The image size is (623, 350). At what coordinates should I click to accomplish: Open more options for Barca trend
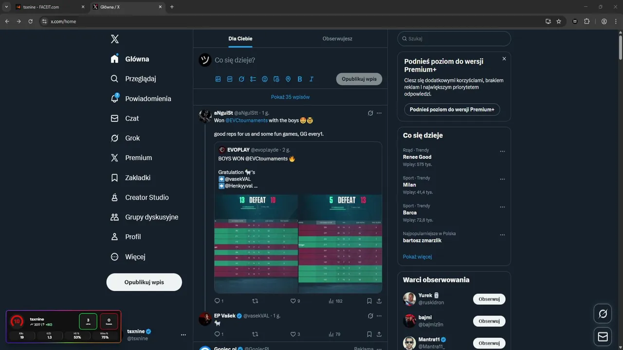tap(502, 207)
